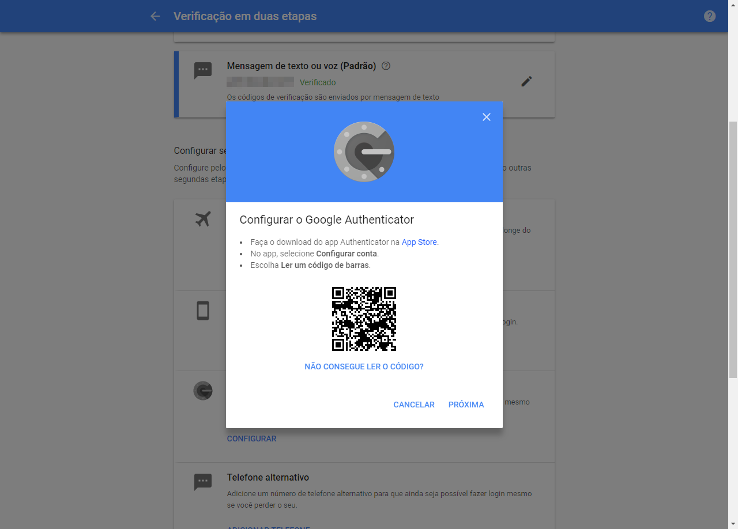Go back using the header arrow
738x529 pixels.
click(155, 16)
